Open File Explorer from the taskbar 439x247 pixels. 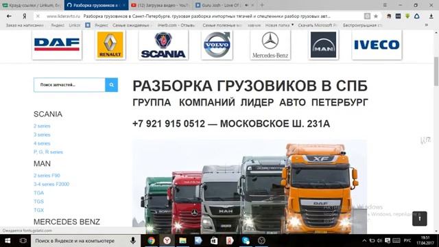point(182,241)
